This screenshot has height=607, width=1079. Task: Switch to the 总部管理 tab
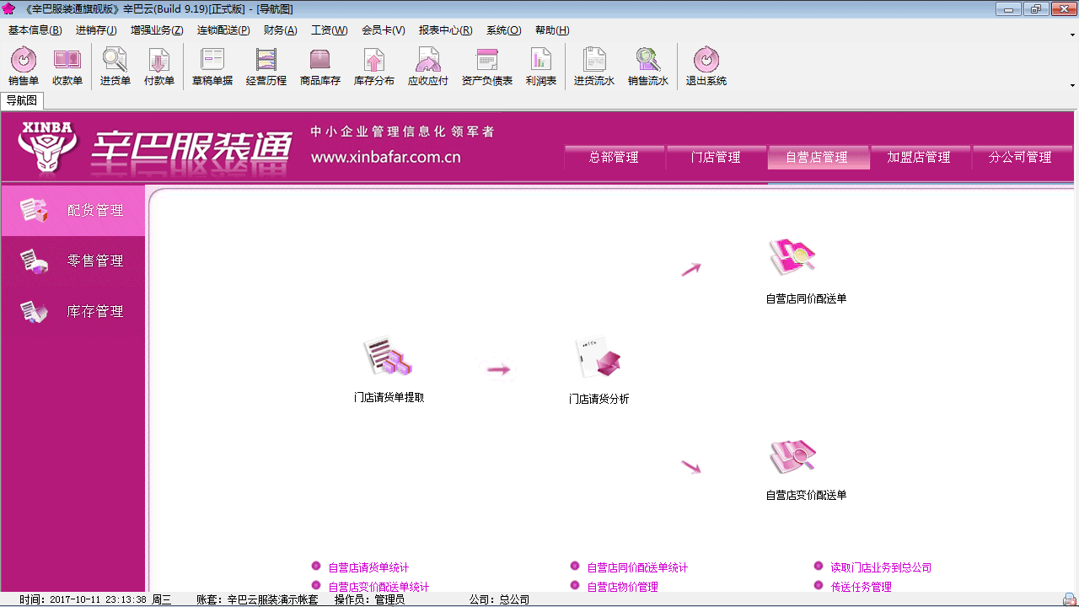click(614, 158)
